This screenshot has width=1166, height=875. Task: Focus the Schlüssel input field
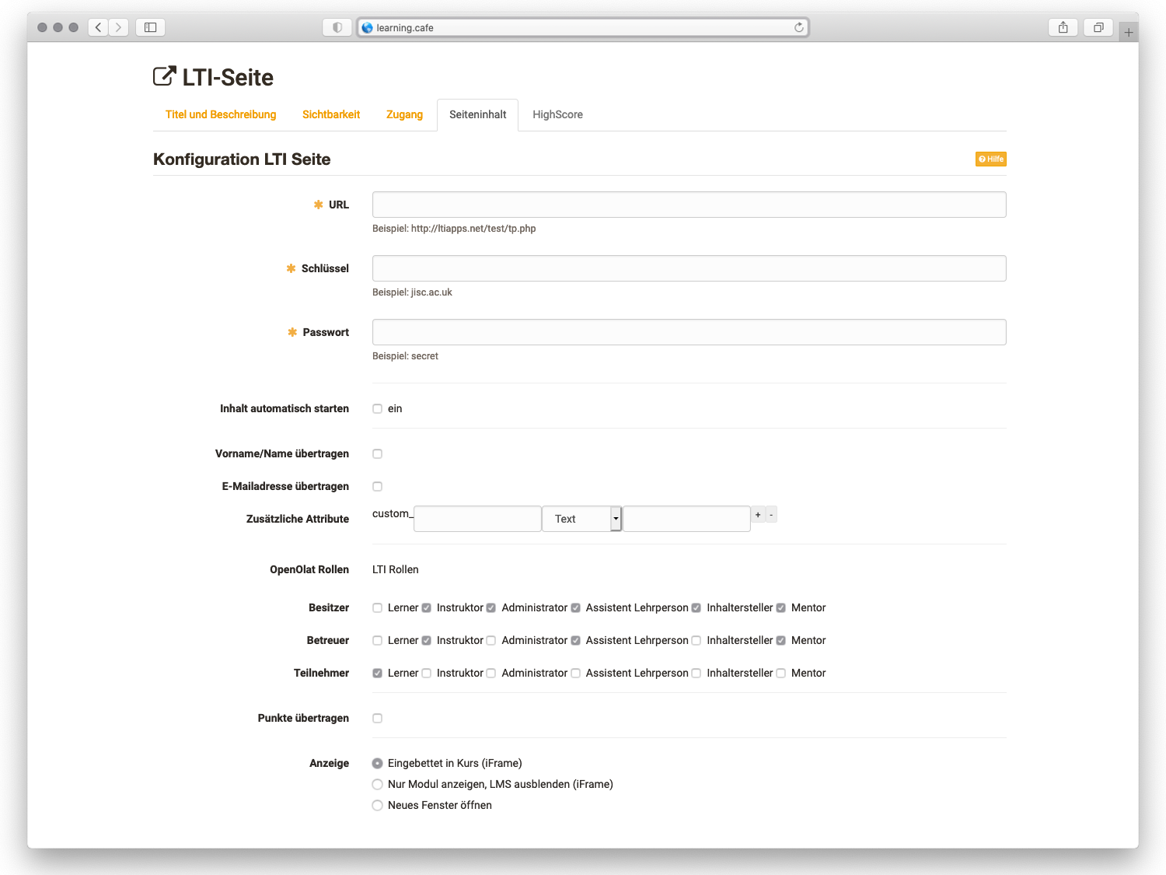[x=689, y=268]
